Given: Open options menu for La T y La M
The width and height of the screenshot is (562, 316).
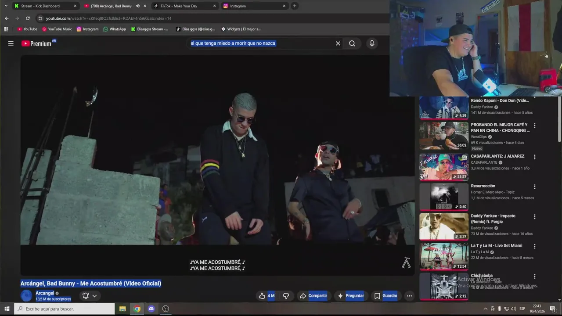Looking at the screenshot, I should click(535, 246).
